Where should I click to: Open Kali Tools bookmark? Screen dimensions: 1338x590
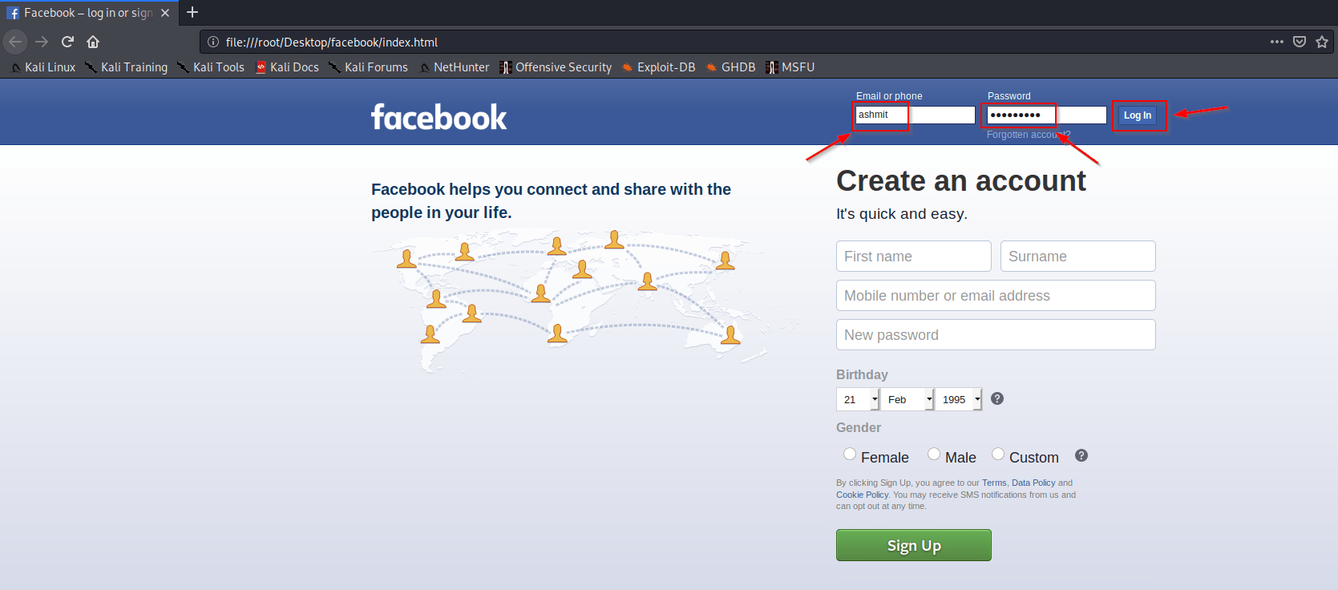[211, 67]
